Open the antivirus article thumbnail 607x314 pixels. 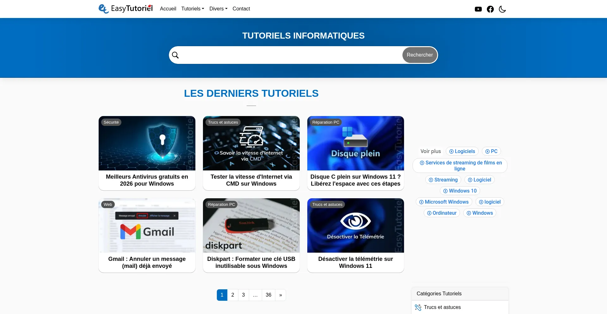pyautogui.click(x=147, y=143)
